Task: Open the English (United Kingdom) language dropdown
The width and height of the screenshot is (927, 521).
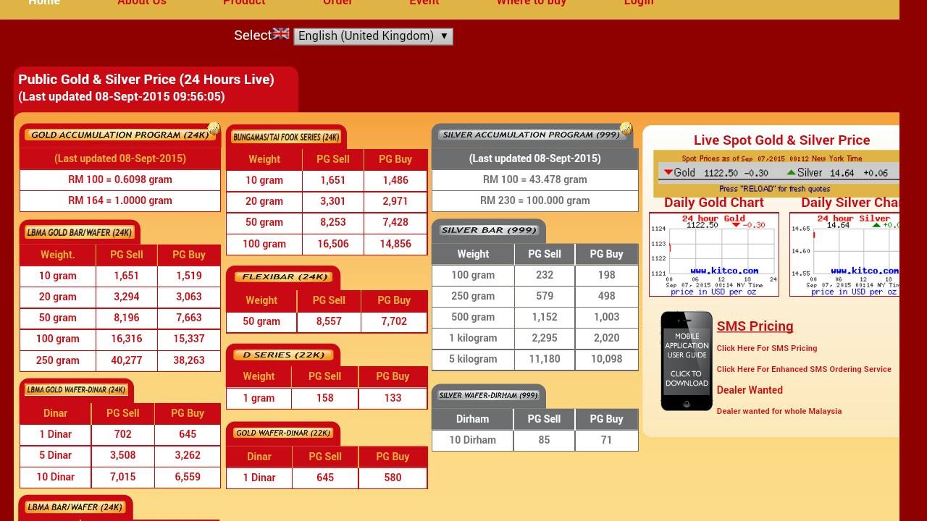Action: point(373,36)
